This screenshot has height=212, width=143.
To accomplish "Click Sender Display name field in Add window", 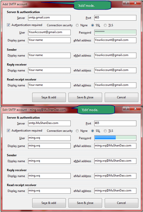I will point(49,56).
